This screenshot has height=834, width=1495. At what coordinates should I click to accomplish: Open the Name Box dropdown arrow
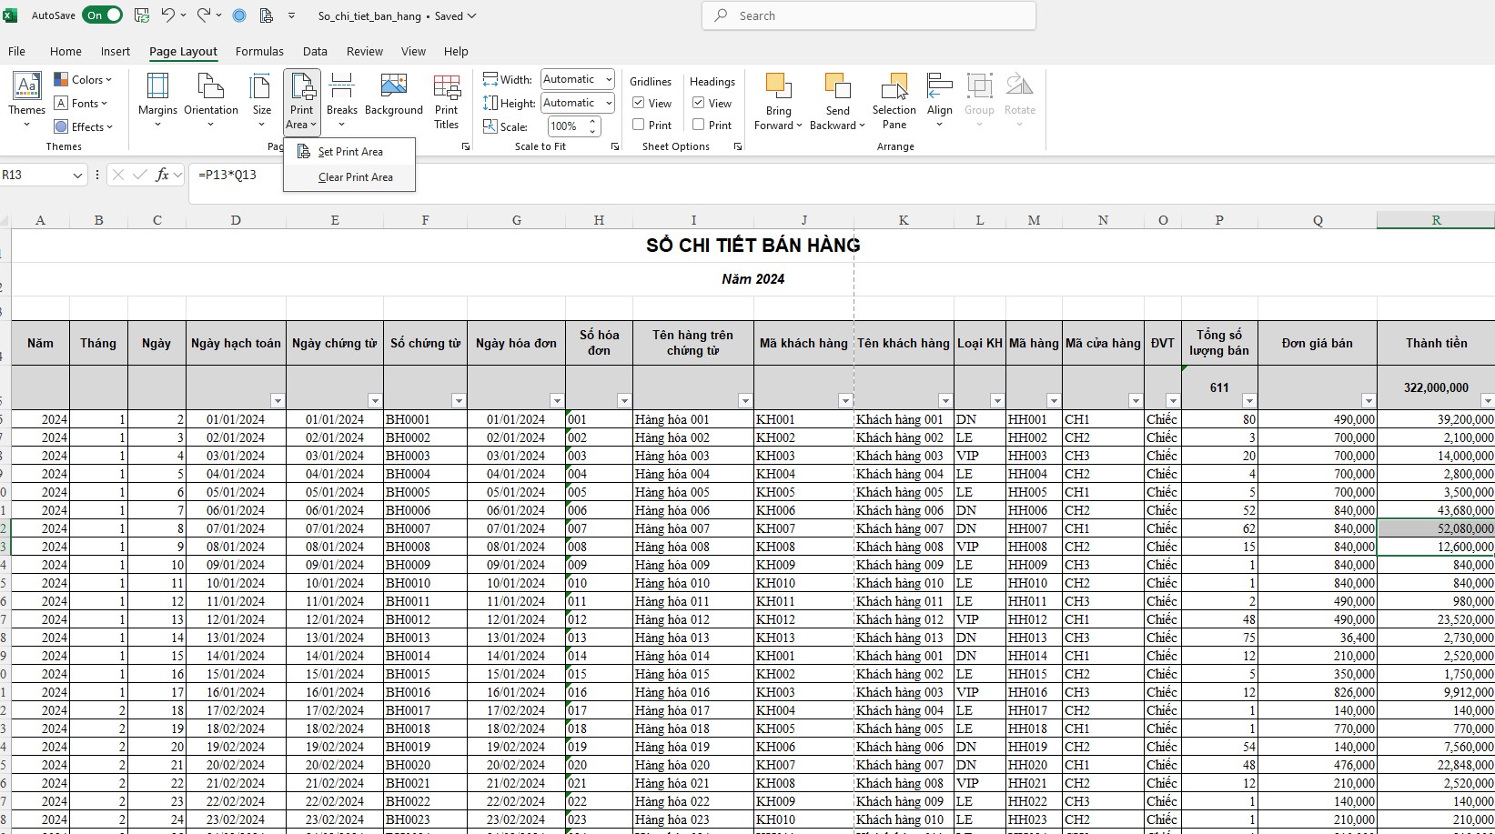click(78, 175)
